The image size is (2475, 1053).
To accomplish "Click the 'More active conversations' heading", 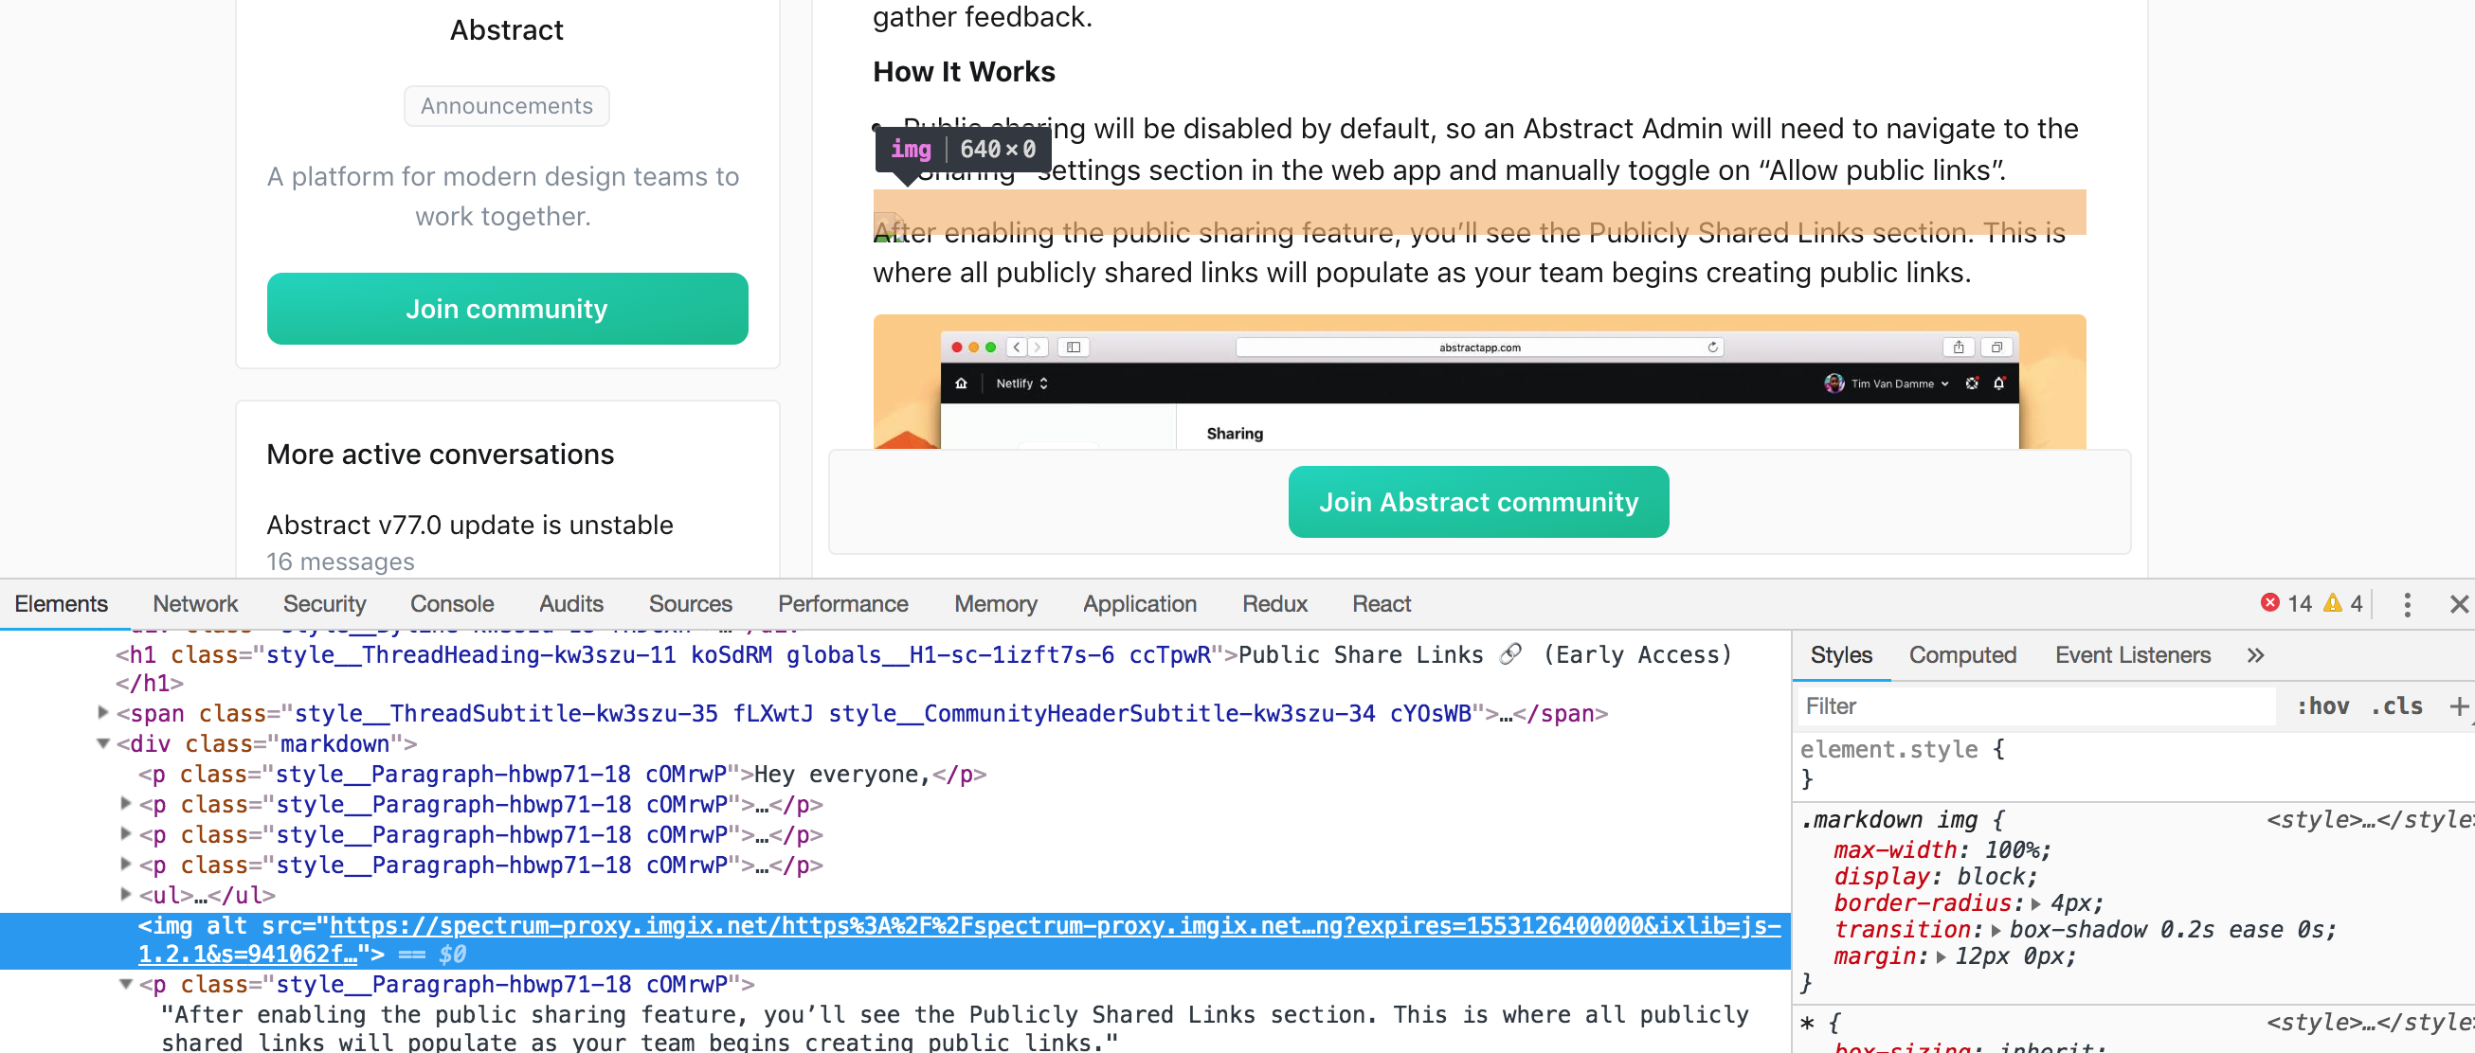I will pyautogui.click(x=440, y=454).
